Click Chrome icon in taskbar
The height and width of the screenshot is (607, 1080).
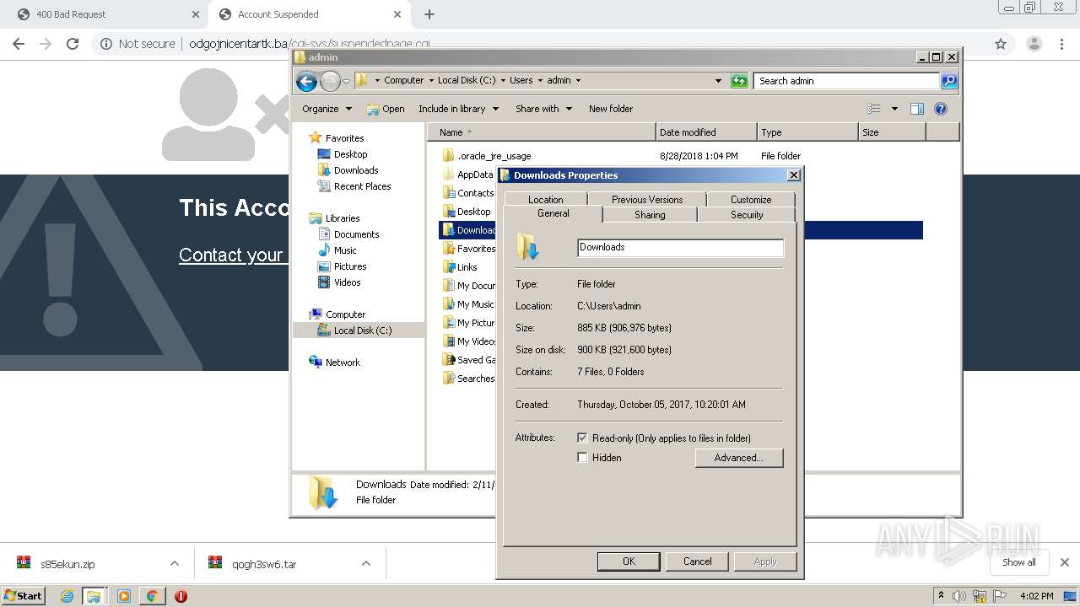point(152,596)
